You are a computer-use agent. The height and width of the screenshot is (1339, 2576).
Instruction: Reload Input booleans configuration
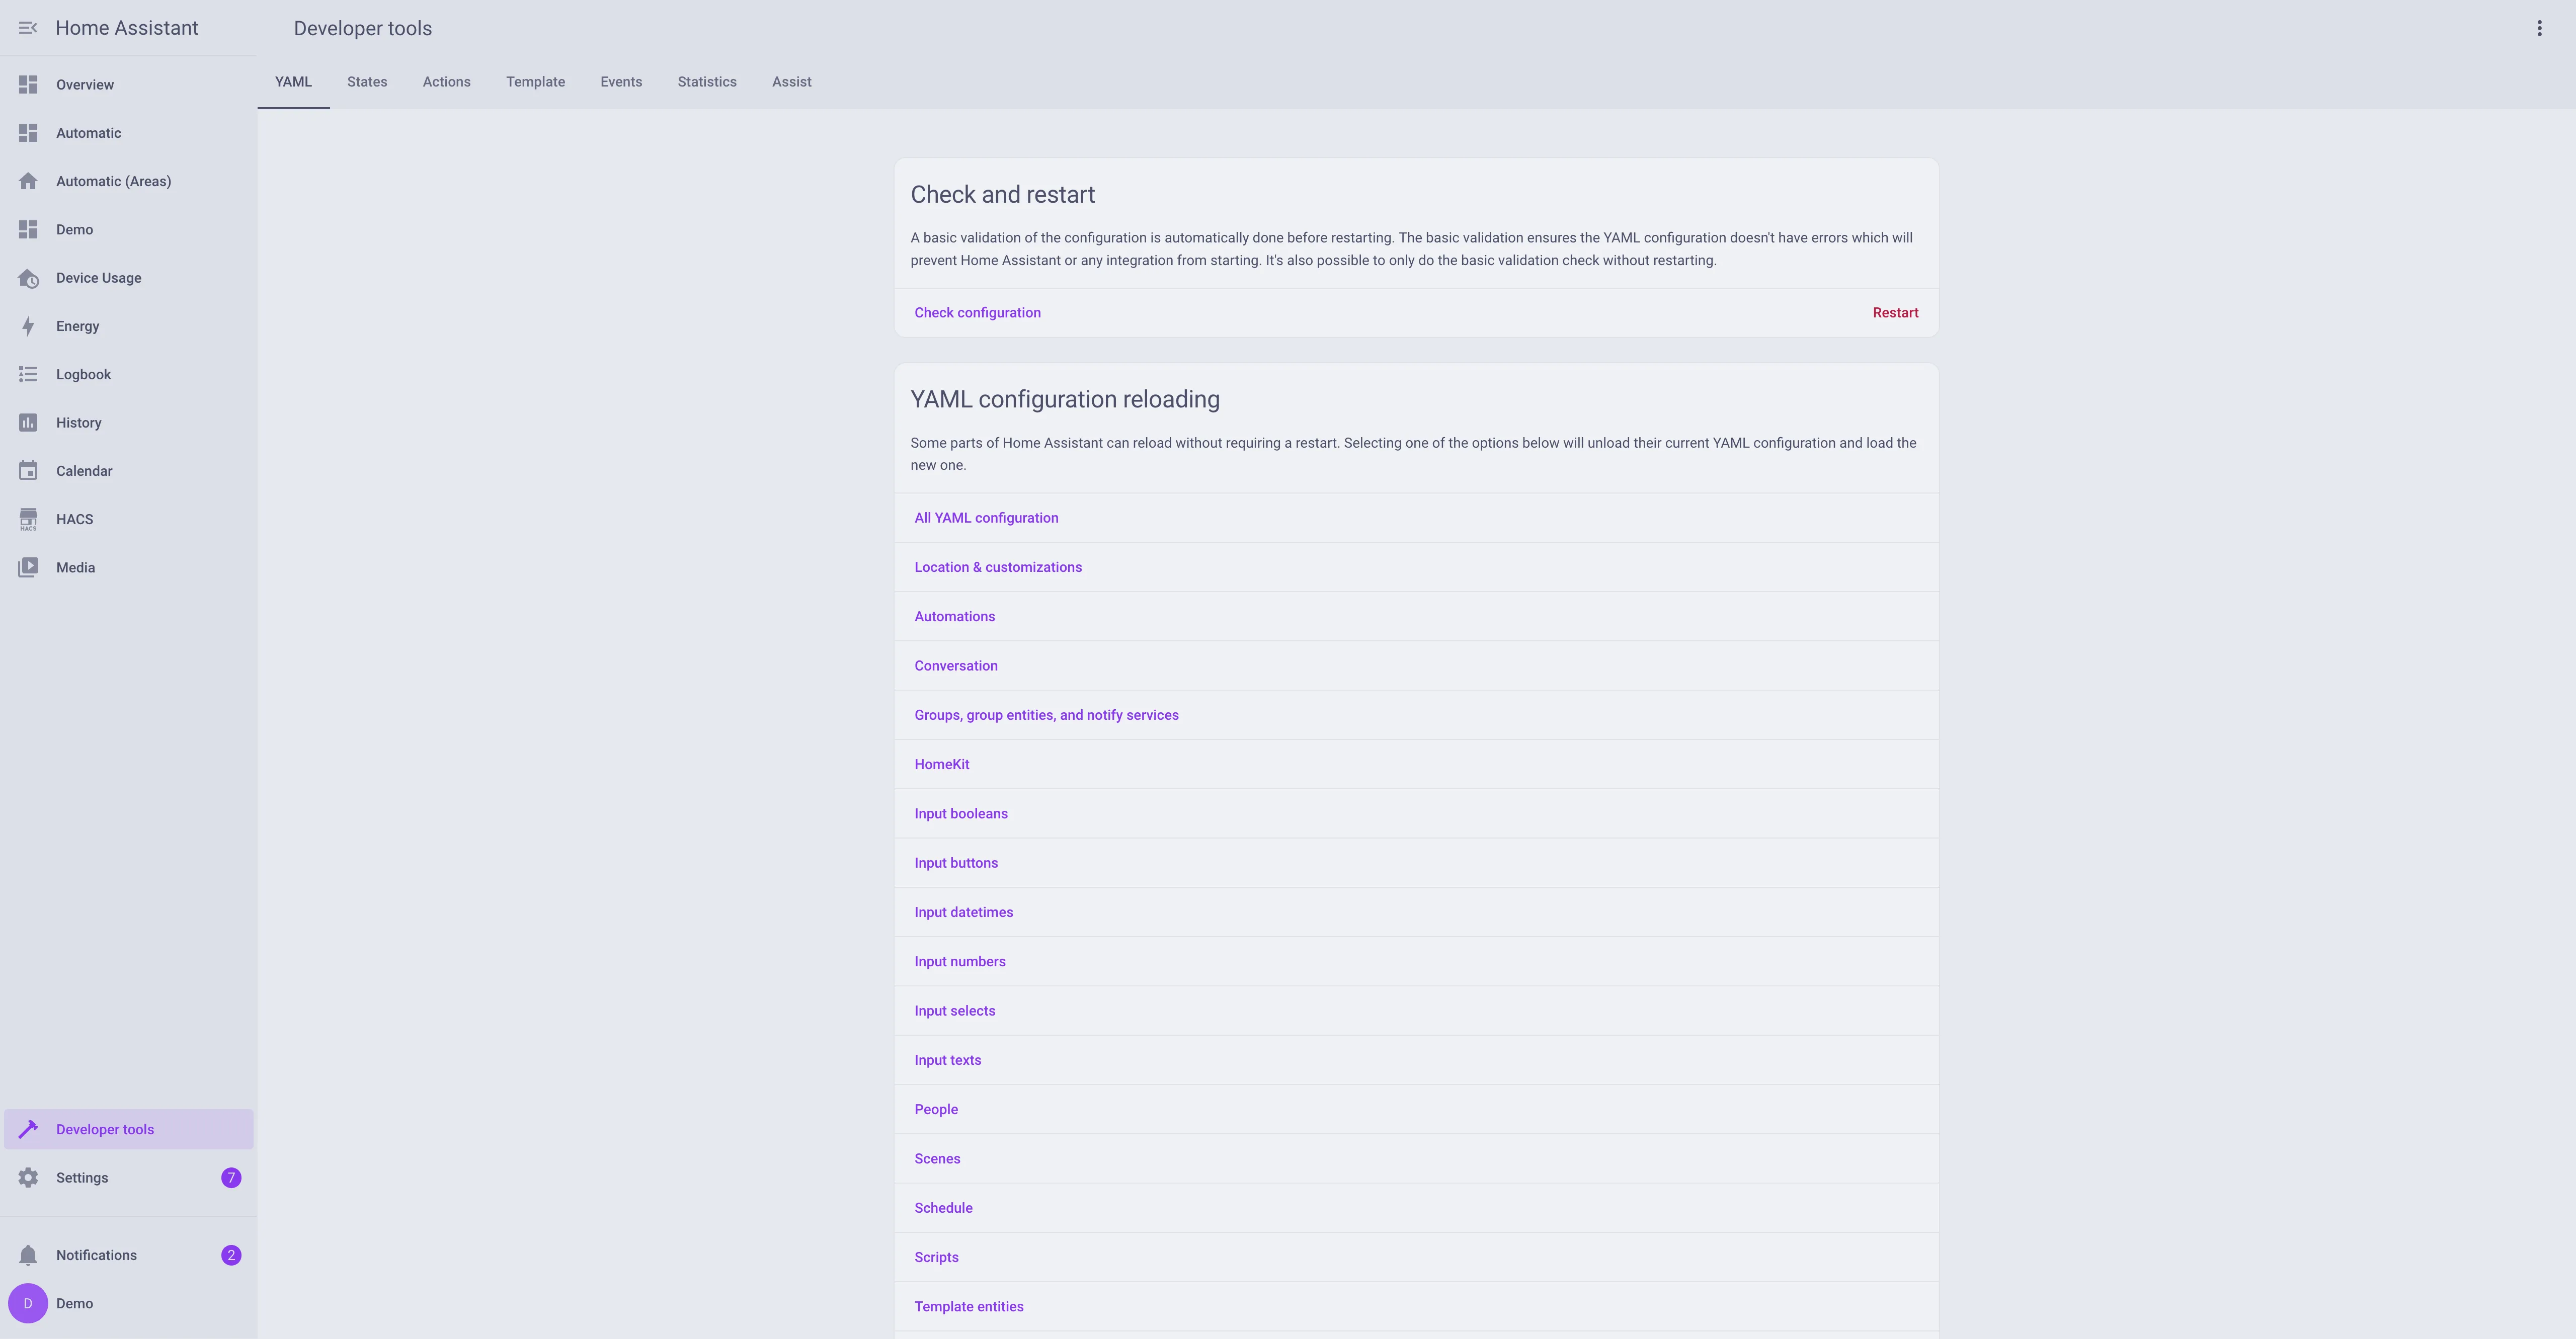click(x=960, y=814)
